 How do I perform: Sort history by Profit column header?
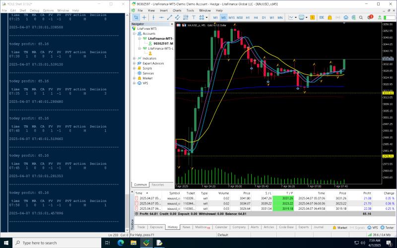pos(367,193)
